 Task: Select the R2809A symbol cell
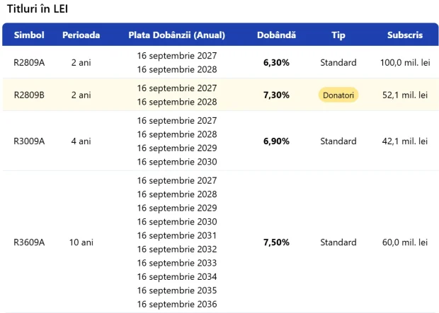pyautogui.click(x=29, y=62)
